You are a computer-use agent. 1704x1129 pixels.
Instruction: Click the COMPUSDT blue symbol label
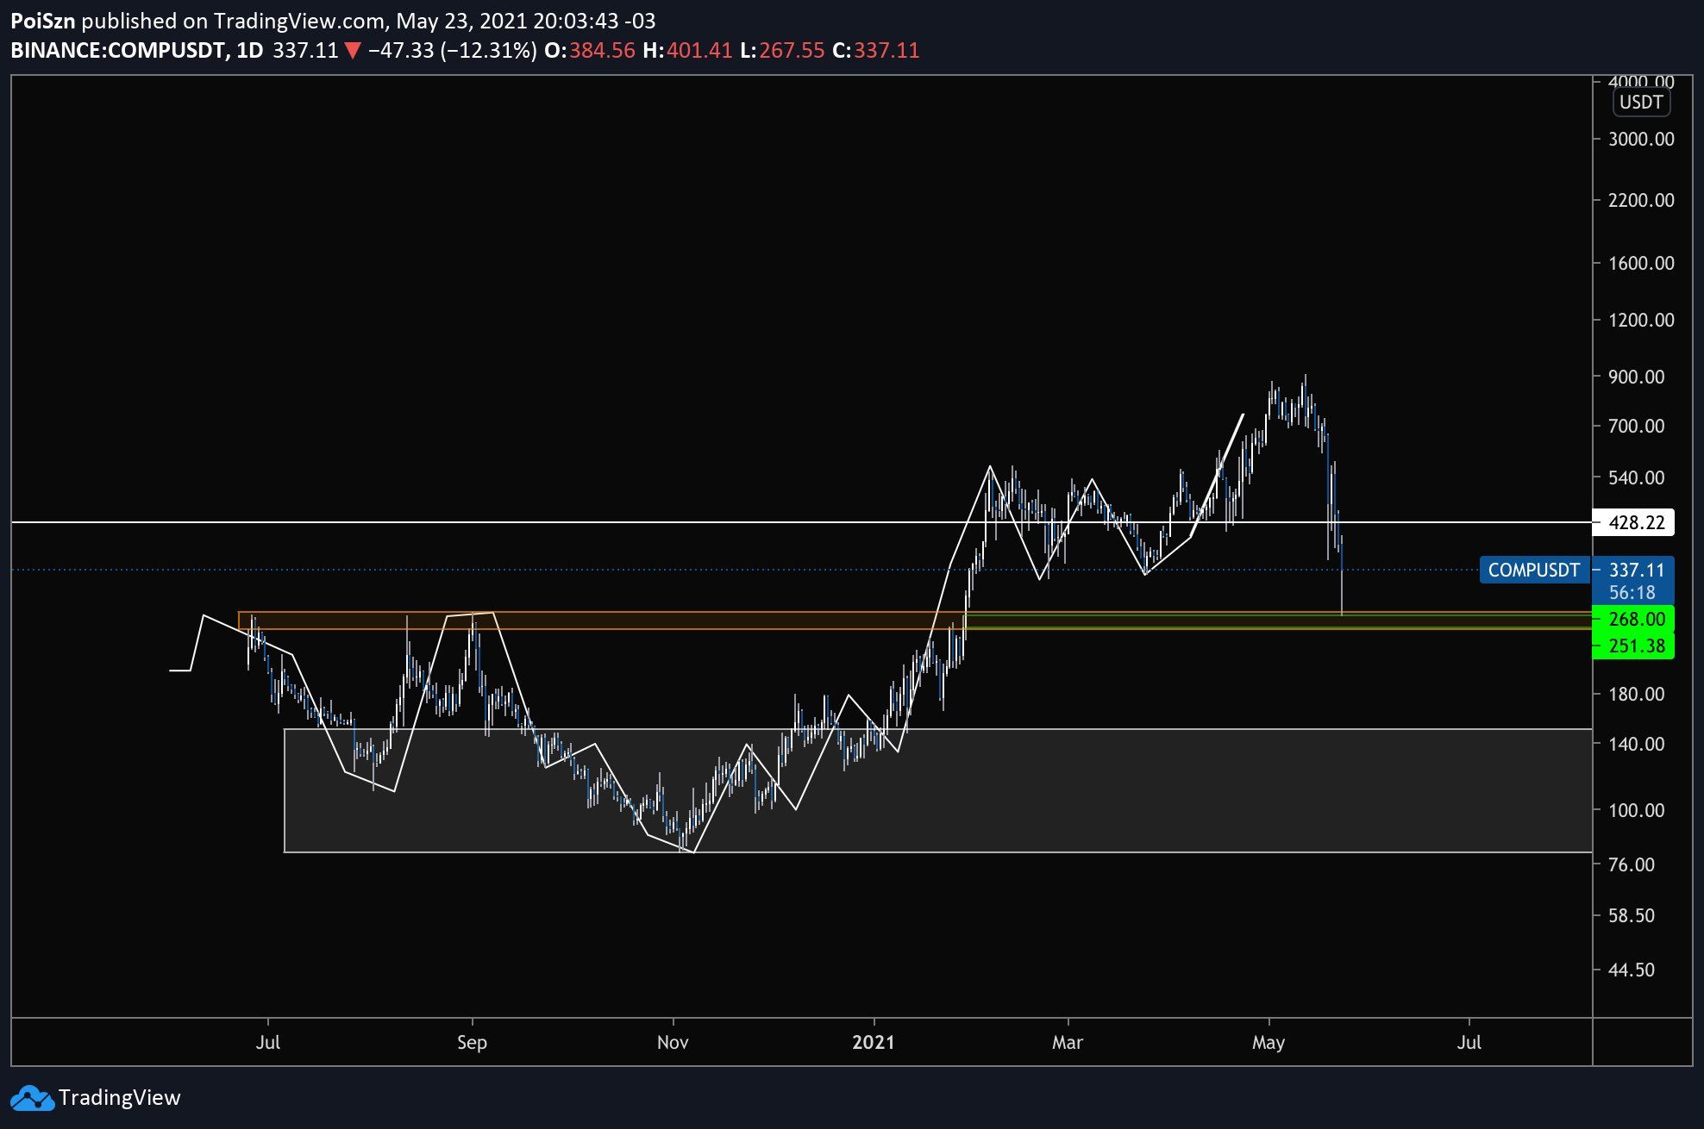tap(1533, 570)
